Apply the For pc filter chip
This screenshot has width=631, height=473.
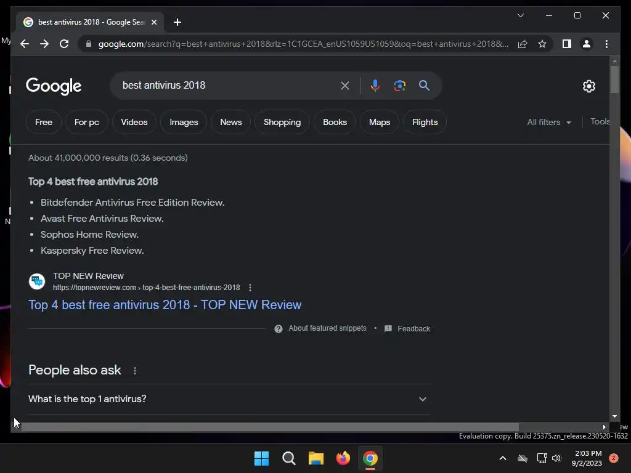click(x=86, y=122)
